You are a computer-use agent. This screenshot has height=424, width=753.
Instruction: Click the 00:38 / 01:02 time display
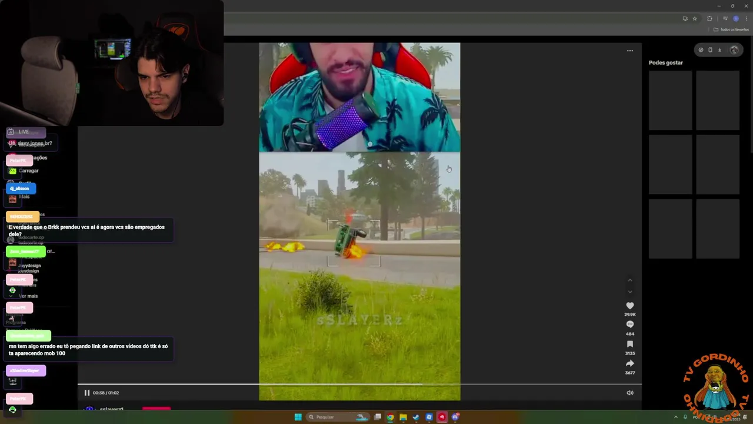pyautogui.click(x=106, y=393)
